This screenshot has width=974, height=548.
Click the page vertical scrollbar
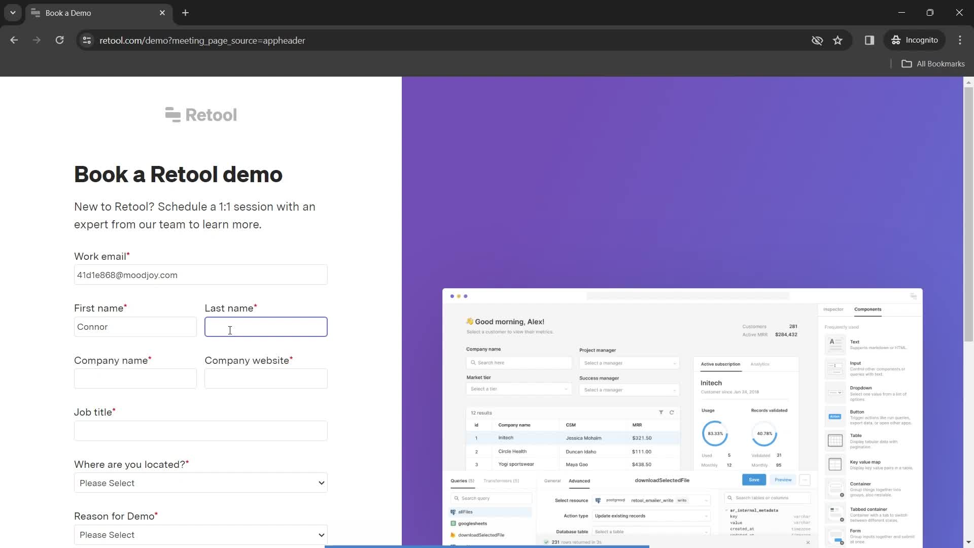pyautogui.click(x=968, y=213)
